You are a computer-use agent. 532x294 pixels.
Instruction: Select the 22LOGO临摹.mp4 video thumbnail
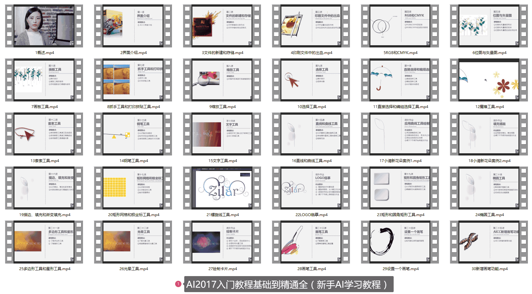[311, 188]
